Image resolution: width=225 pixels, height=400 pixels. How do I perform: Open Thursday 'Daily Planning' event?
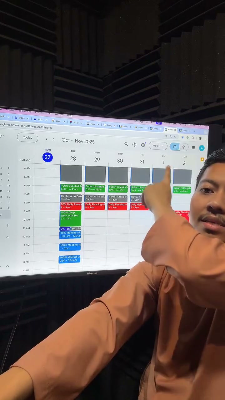117,207
